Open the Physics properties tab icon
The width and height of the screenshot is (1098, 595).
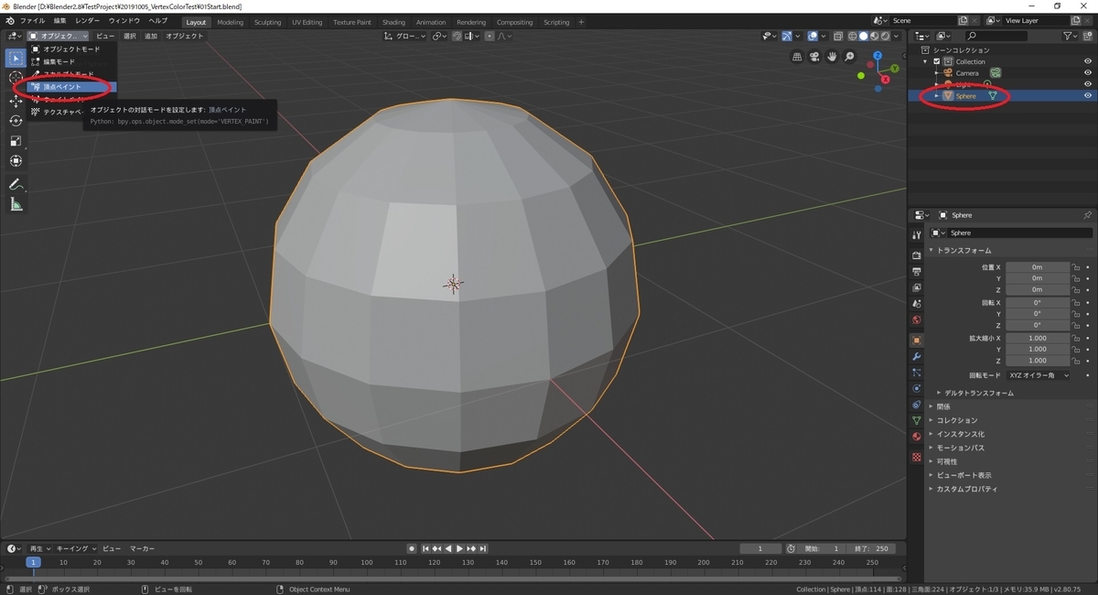917,388
